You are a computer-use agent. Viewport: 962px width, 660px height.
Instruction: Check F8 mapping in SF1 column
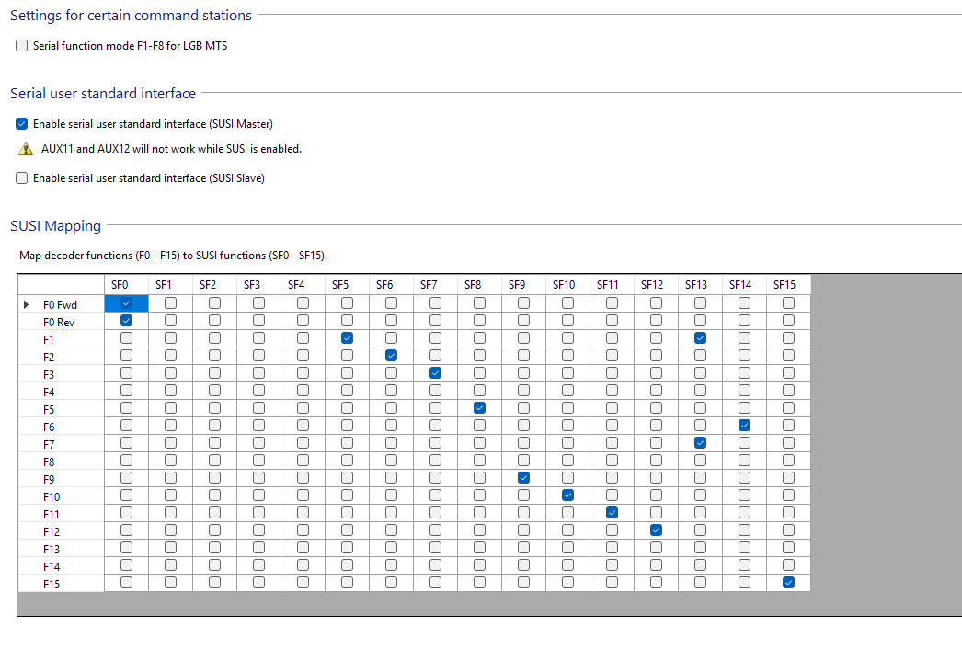tap(170, 461)
